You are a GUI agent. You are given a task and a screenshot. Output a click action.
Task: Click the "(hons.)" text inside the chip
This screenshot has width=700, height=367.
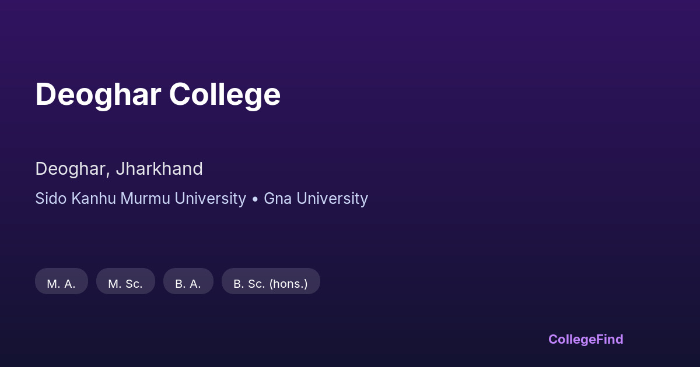(x=288, y=284)
